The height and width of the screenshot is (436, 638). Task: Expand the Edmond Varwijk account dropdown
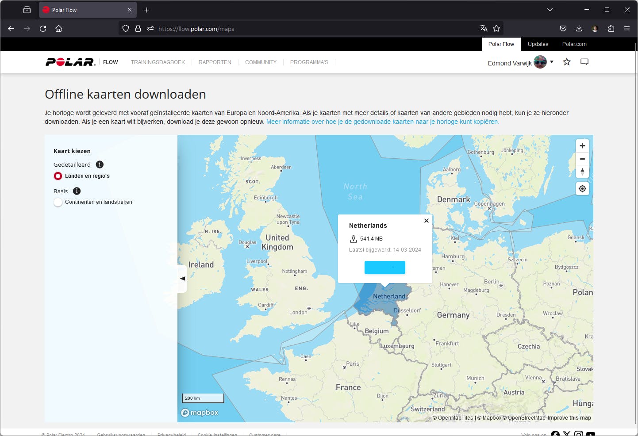(552, 62)
